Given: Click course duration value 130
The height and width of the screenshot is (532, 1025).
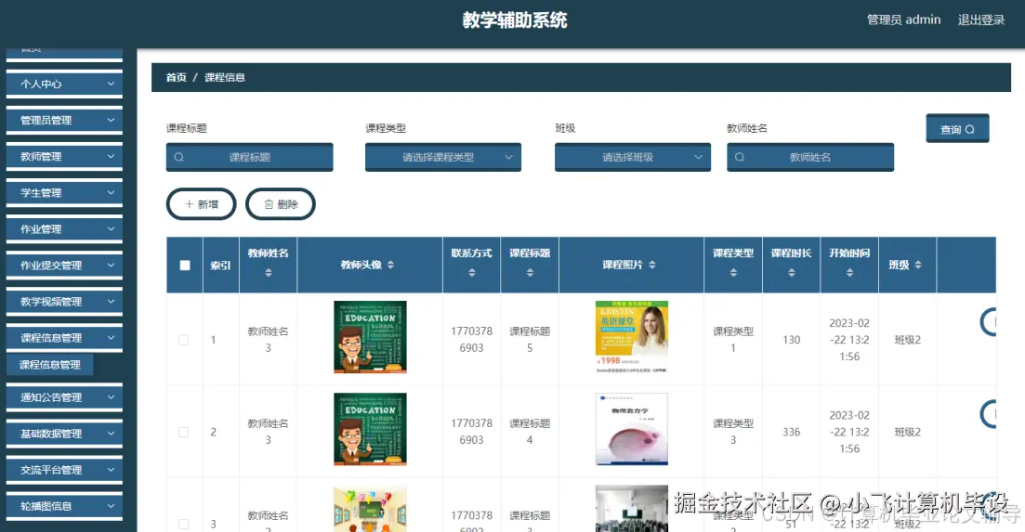Looking at the screenshot, I should pos(791,340).
